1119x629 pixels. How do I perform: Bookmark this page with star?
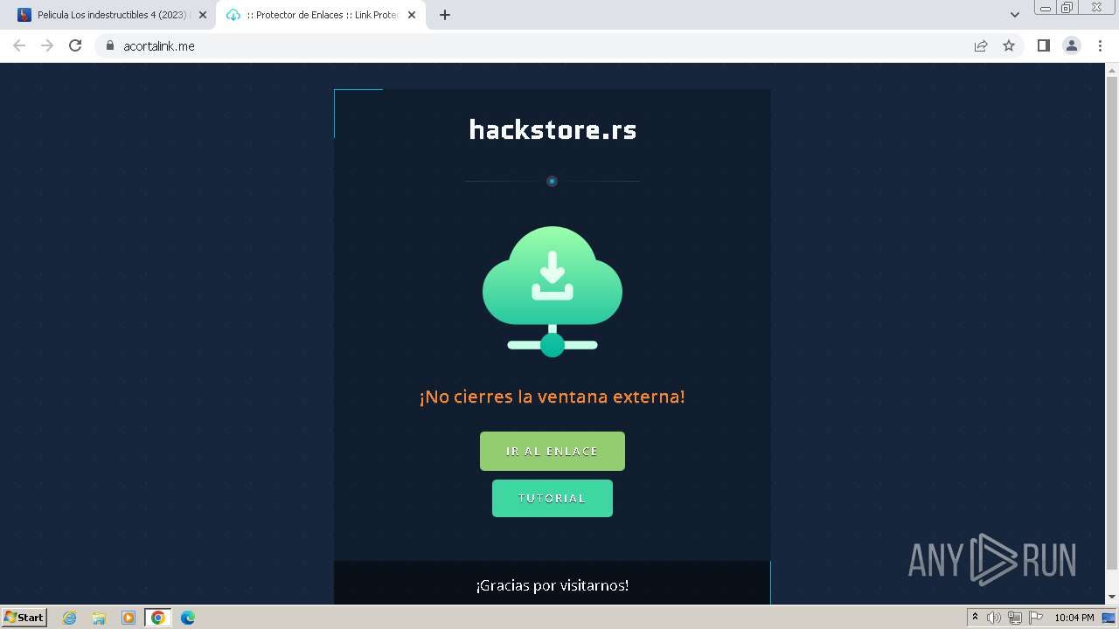point(1009,45)
